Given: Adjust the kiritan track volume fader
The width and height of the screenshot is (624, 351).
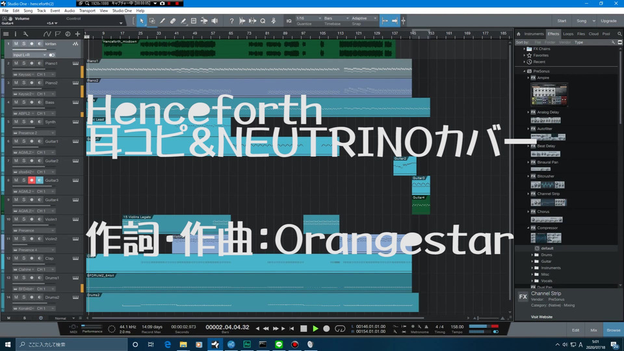Looking at the screenshot, I should pos(33,50).
